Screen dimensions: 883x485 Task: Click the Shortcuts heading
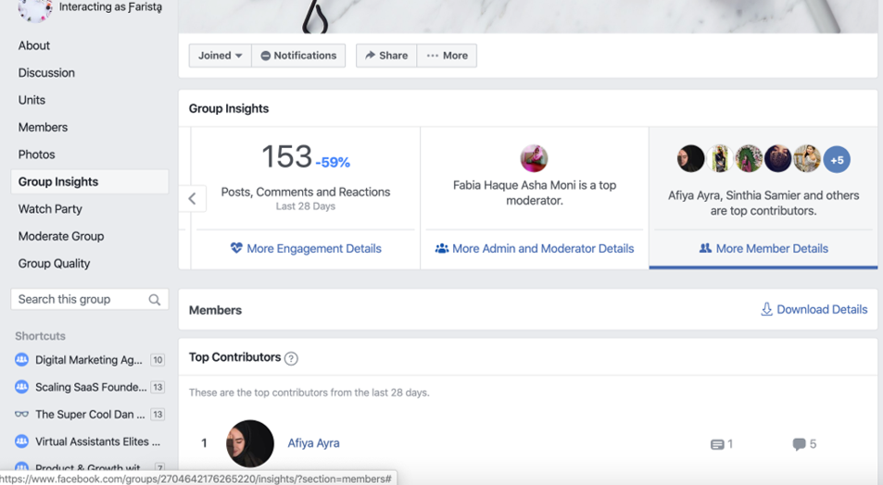pyautogui.click(x=40, y=336)
